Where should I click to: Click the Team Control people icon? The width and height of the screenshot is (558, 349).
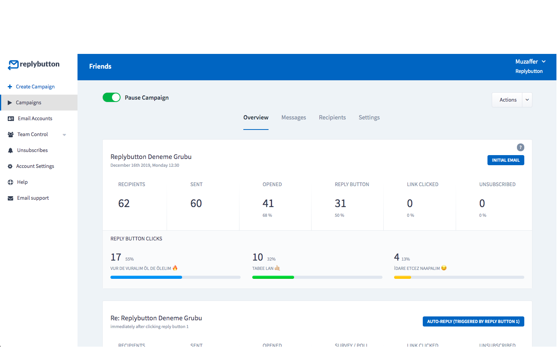[x=11, y=135]
